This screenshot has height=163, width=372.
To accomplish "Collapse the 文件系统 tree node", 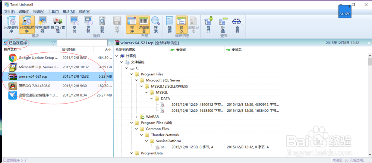I will pos(122,62).
